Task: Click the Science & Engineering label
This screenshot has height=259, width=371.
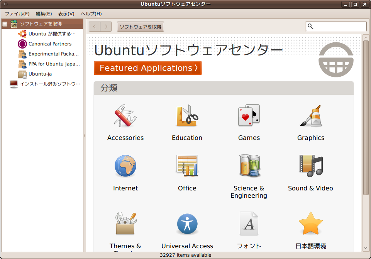Action: tap(249, 192)
